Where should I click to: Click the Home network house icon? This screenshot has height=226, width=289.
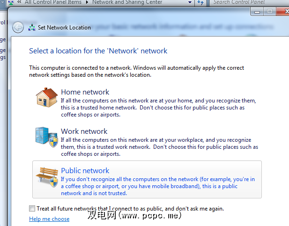(x=47, y=97)
